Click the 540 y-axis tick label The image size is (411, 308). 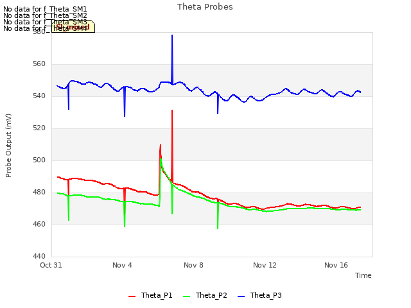[39, 96]
